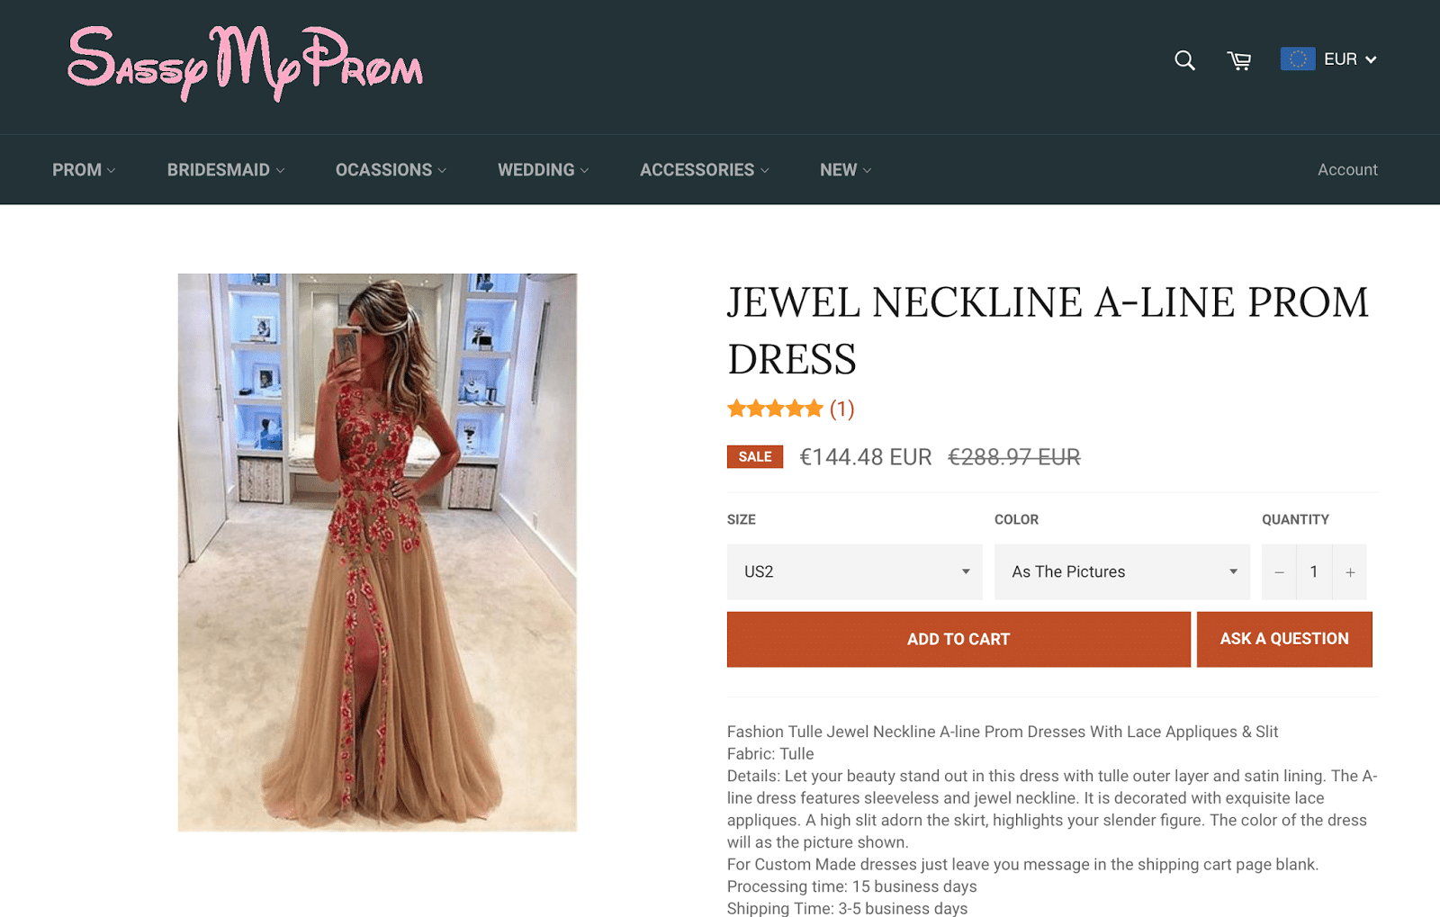Increase quantity with plus button
The width and height of the screenshot is (1440, 917).
(1350, 572)
